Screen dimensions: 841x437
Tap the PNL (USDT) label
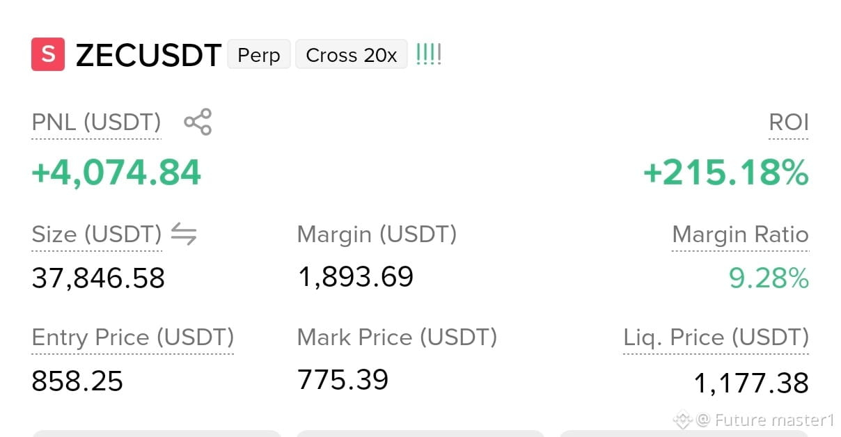coord(96,122)
